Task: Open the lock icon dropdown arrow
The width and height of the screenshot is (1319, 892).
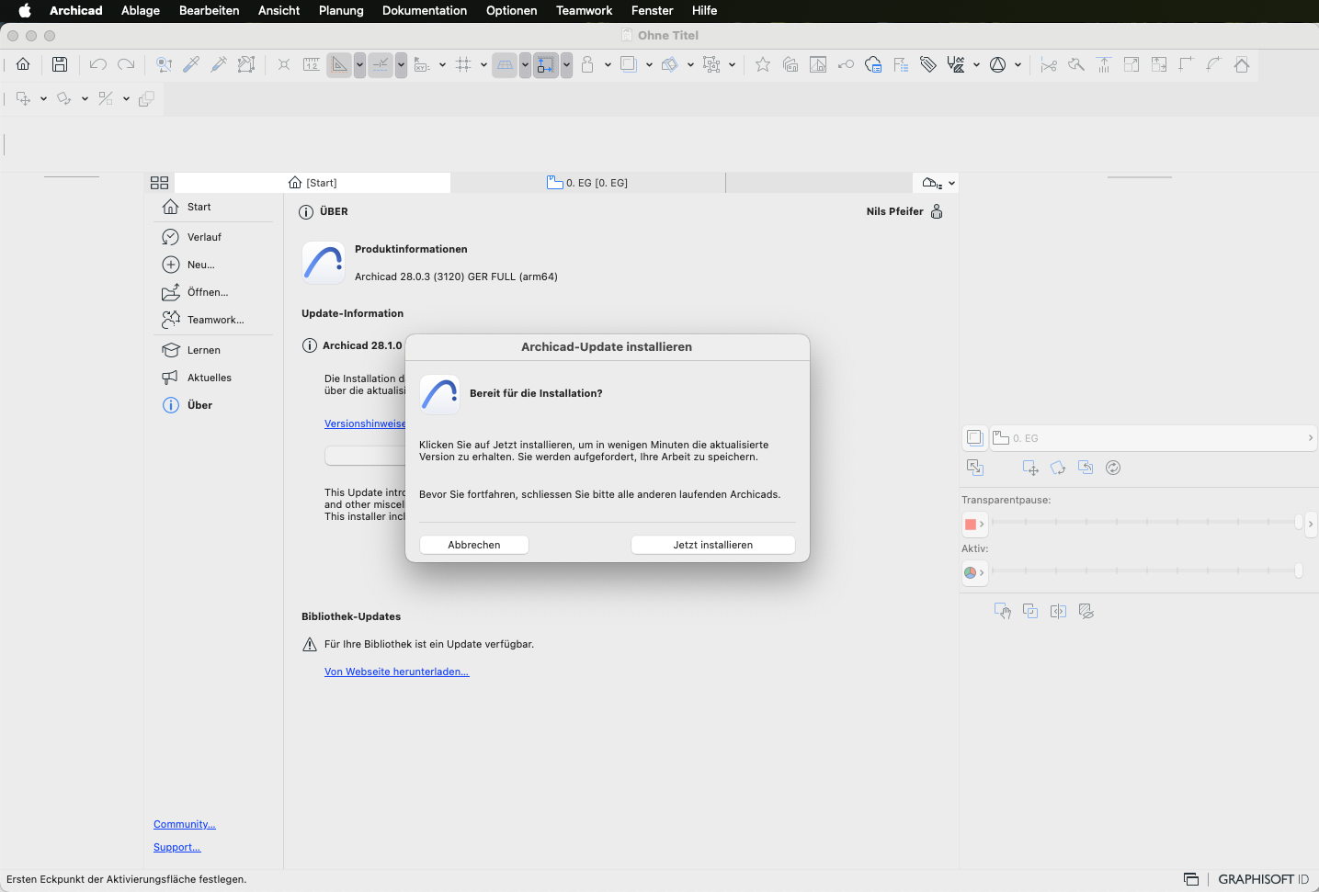Action: pyautogui.click(x=608, y=64)
